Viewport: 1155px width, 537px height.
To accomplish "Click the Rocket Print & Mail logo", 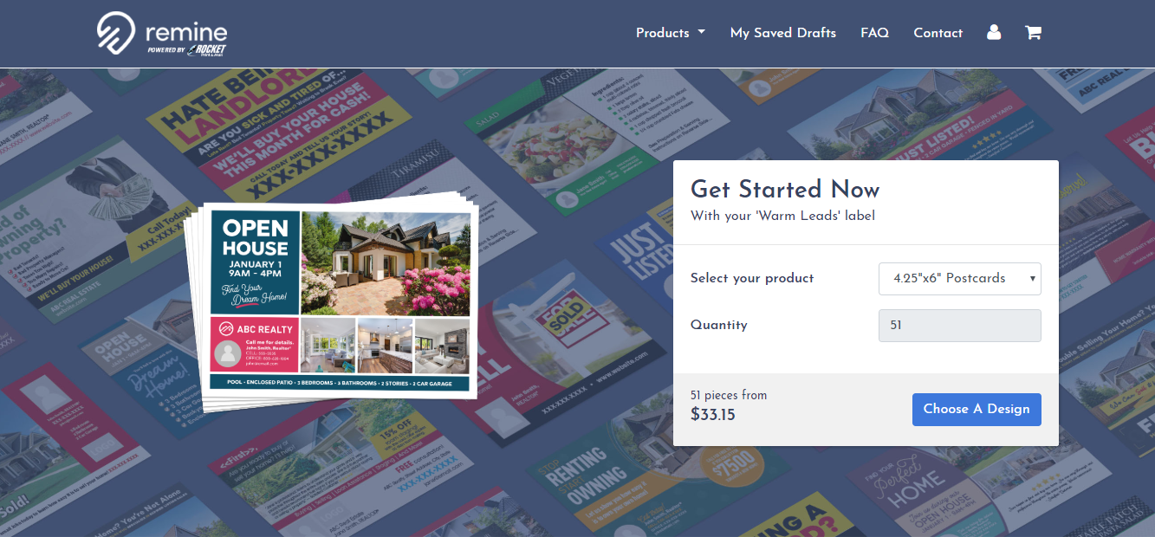I will [x=206, y=49].
